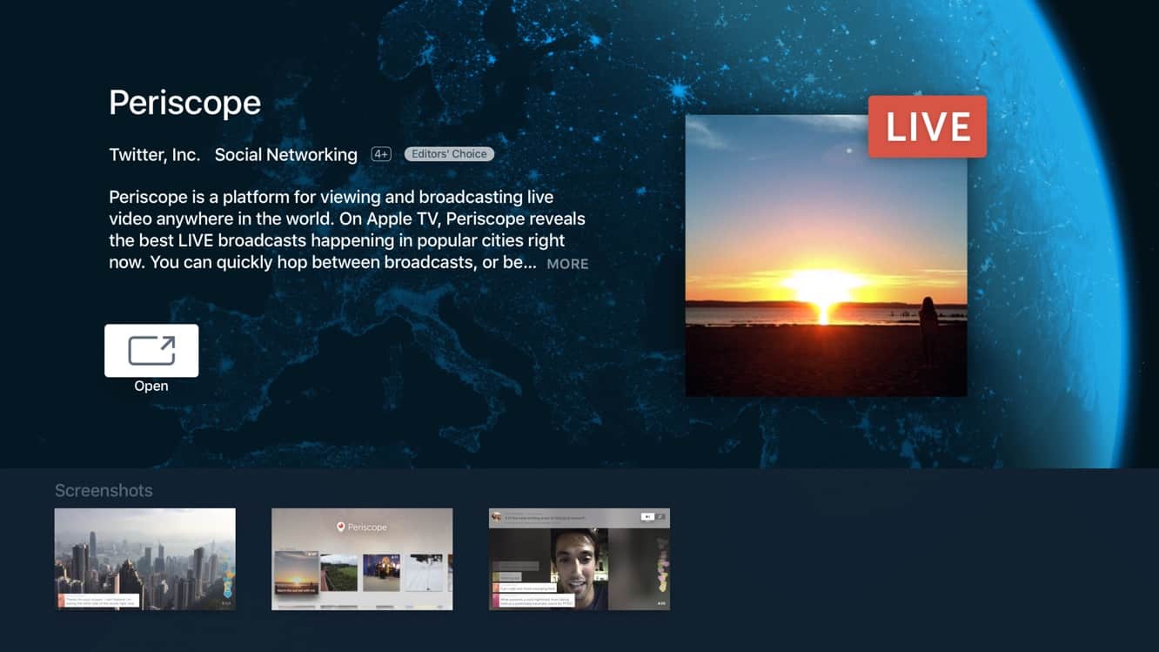The width and height of the screenshot is (1159, 652).
Task: Open the Periscope broadcast grid screenshot
Action: click(362, 559)
